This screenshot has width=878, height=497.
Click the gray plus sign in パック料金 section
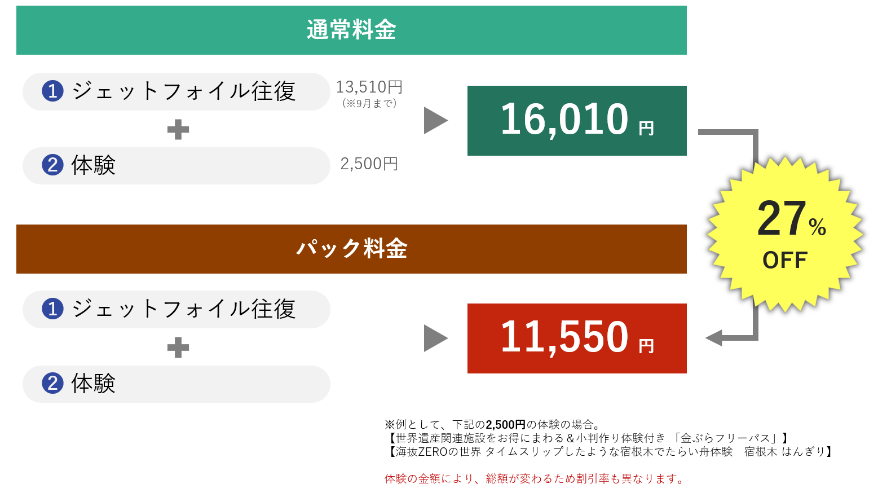(x=178, y=348)
